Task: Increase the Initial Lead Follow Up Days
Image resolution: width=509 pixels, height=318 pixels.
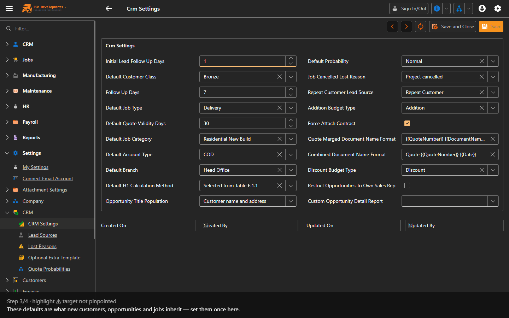Action: tap(291, 58)
